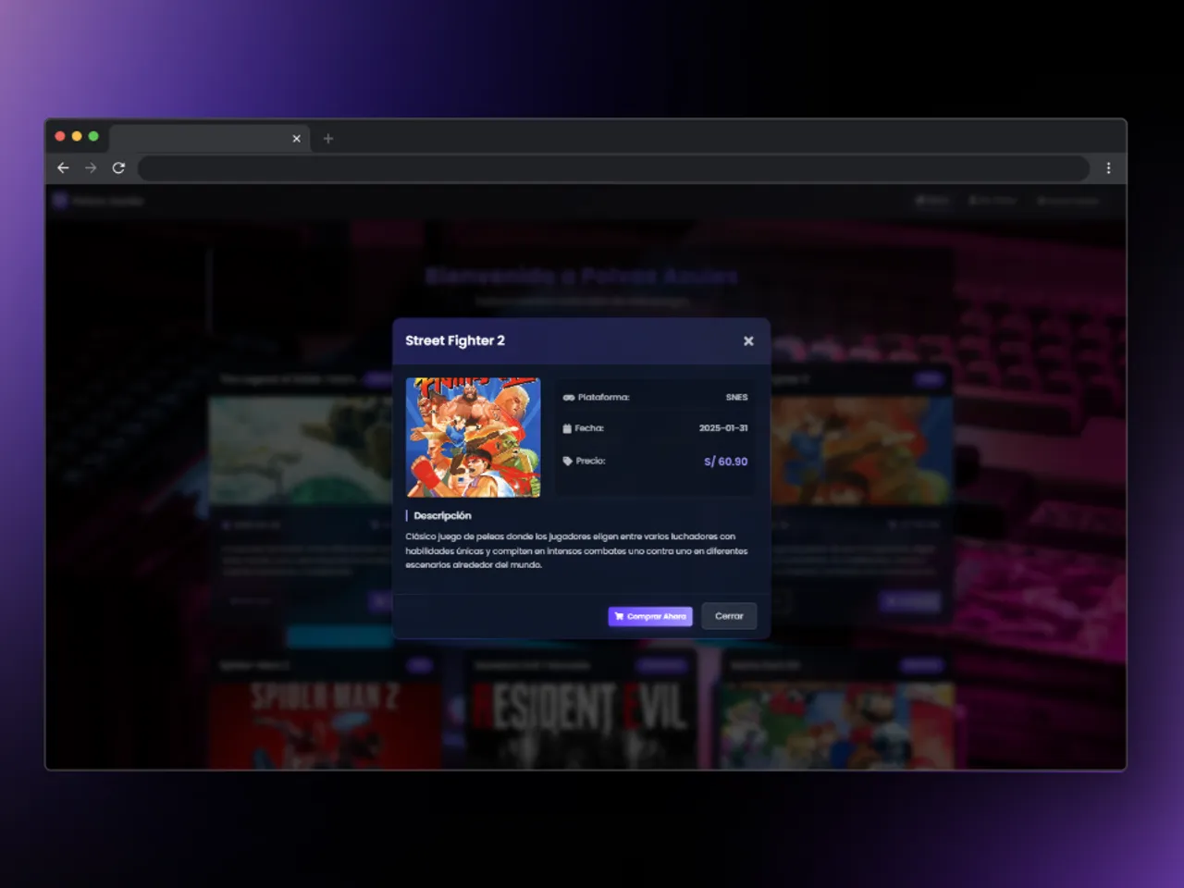Click the price tag icon beside Precio
This screenshot has height=888, width=1184.
[x=566, y=461]
